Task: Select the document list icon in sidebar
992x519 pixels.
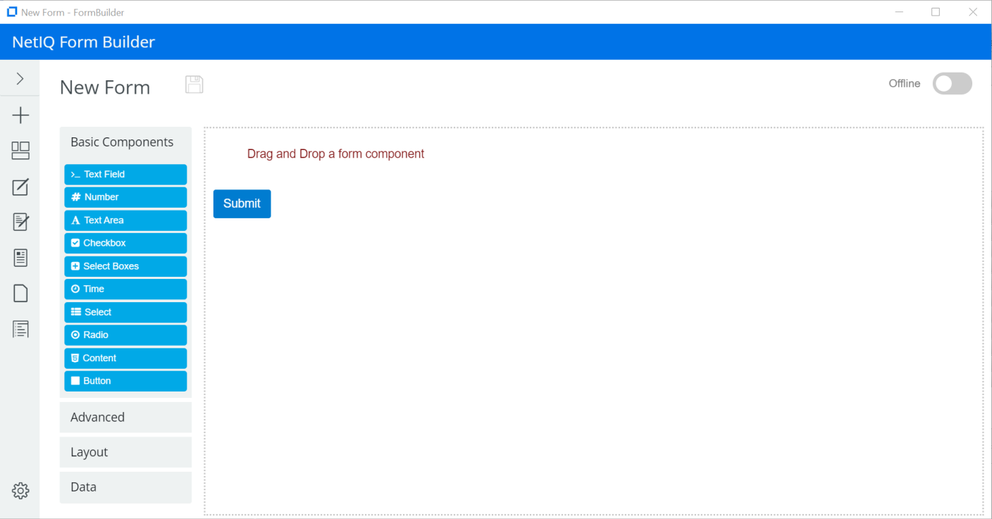Action: 20,258
